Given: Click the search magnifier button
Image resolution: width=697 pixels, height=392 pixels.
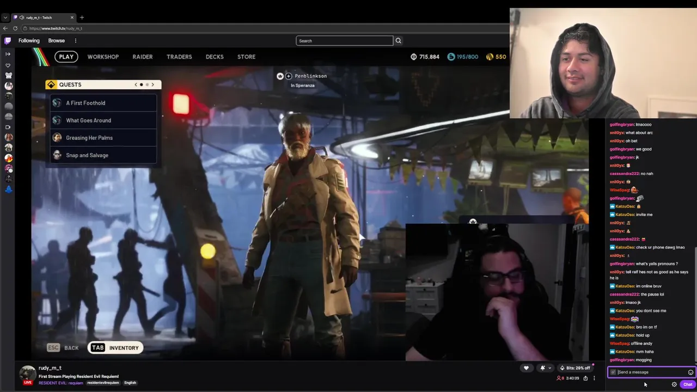Looking at the screenshot, I should [398, 41].
